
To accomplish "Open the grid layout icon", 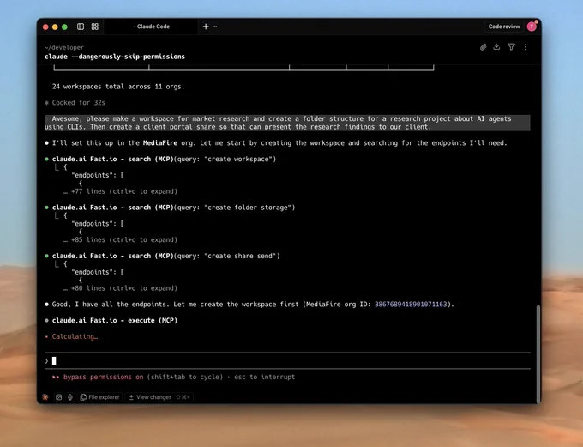I will (95, 27).
